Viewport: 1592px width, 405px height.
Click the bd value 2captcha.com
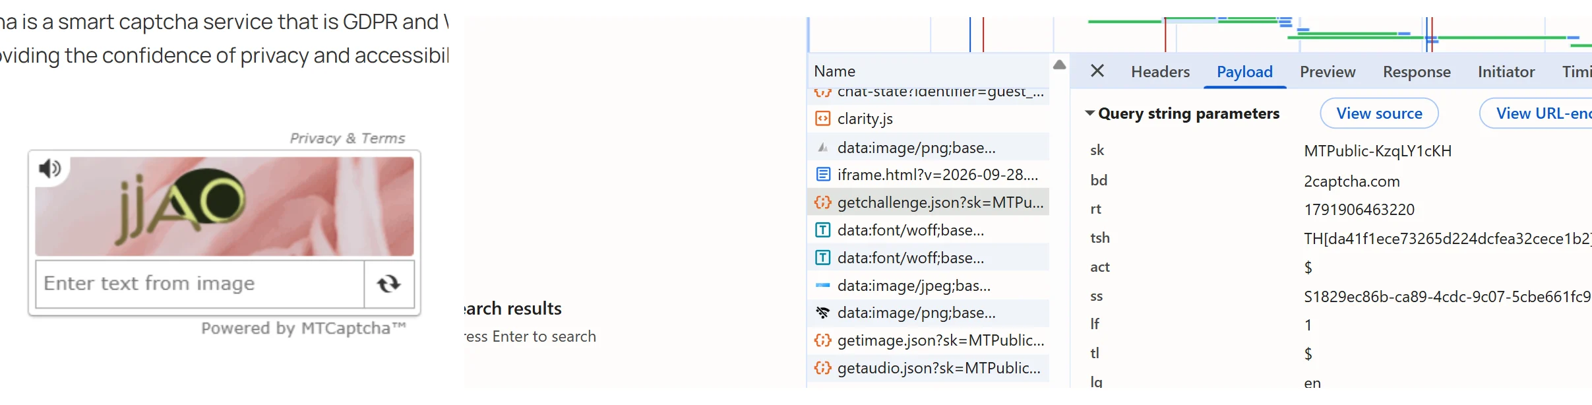pos(1351,181)
